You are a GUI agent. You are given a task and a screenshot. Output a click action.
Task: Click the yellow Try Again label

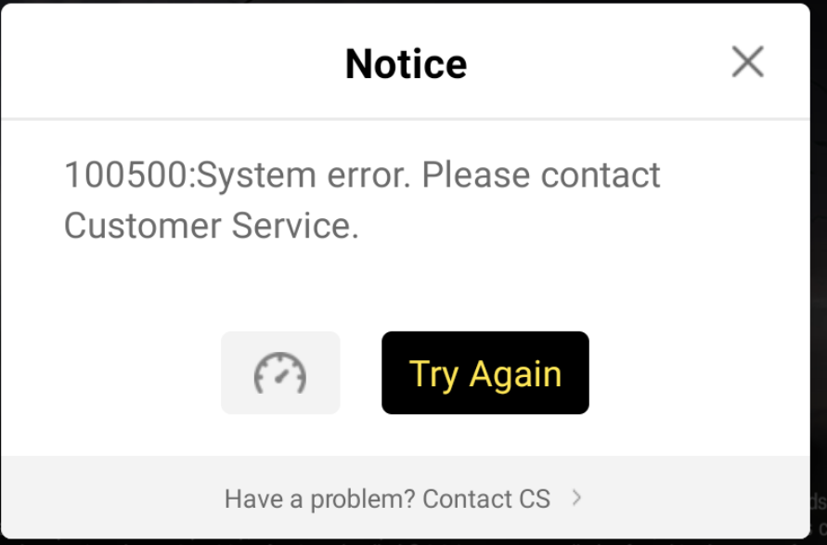tap(485, 374)
